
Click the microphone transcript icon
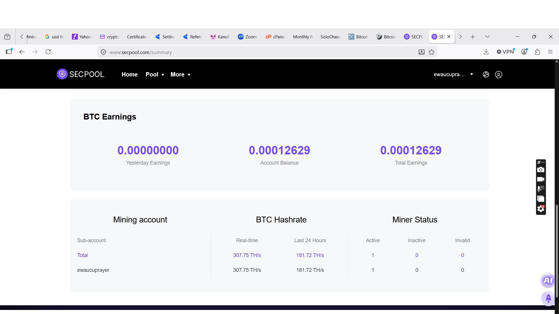[541, 189]
